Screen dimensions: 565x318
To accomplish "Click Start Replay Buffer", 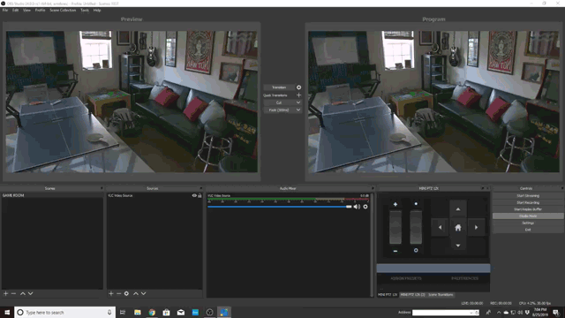I will (528, 209).
